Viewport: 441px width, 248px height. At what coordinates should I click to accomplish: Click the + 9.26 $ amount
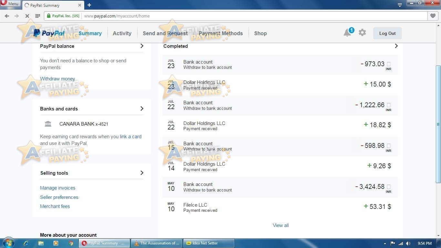[x=379, y=166]
